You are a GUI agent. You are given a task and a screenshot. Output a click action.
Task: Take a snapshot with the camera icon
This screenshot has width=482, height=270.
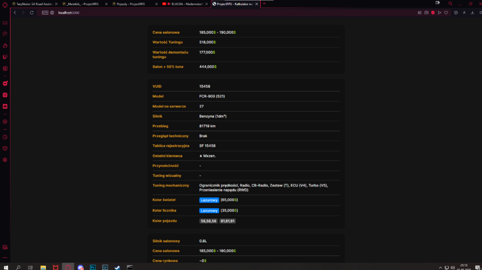tap(427, 13)
